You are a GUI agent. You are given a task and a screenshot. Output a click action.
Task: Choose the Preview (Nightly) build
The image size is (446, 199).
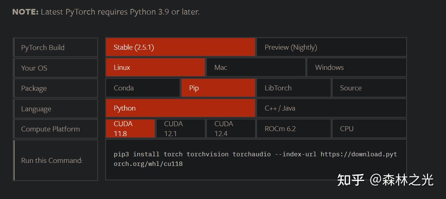331,47
